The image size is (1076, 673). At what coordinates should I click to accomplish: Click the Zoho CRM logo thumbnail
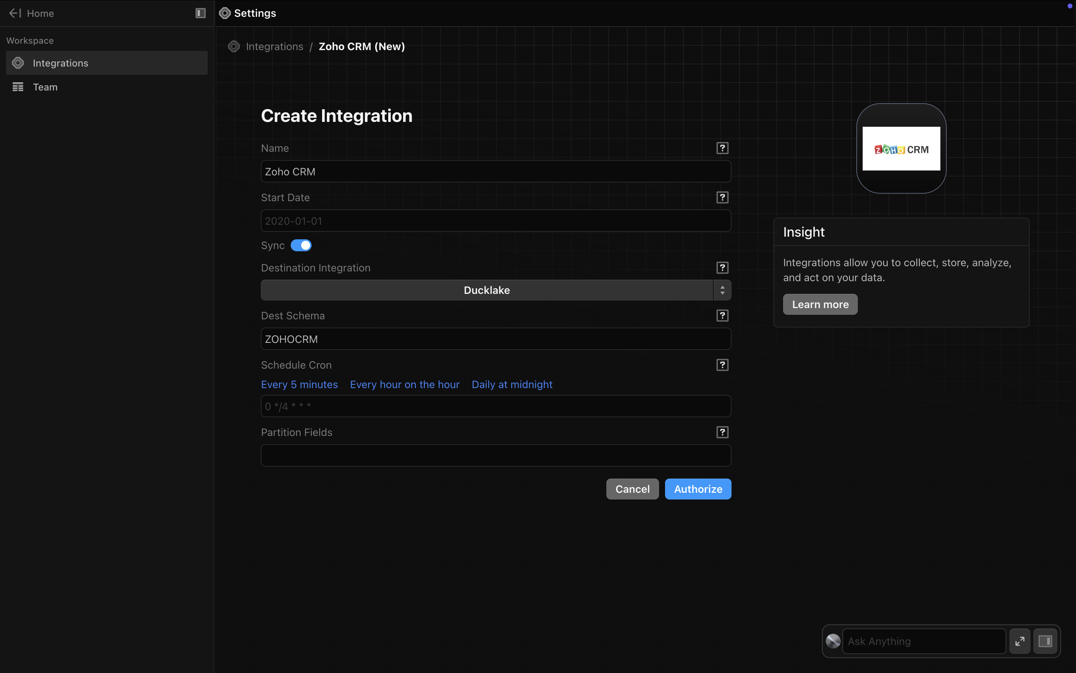click(x=901, y=149)
